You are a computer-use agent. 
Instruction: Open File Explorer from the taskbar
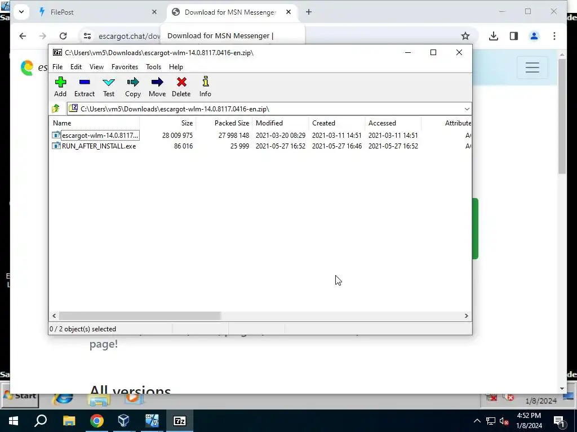coord(69,421)
